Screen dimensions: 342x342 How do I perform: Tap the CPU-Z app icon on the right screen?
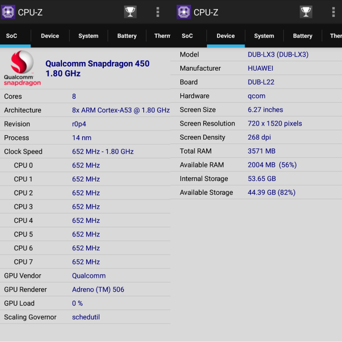tap(184, 12)
